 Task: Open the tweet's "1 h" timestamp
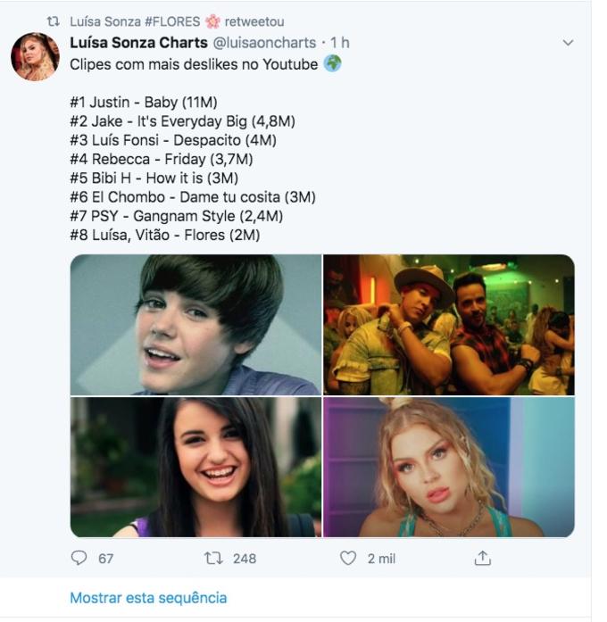pyautogui.click(x=340, y=43)
